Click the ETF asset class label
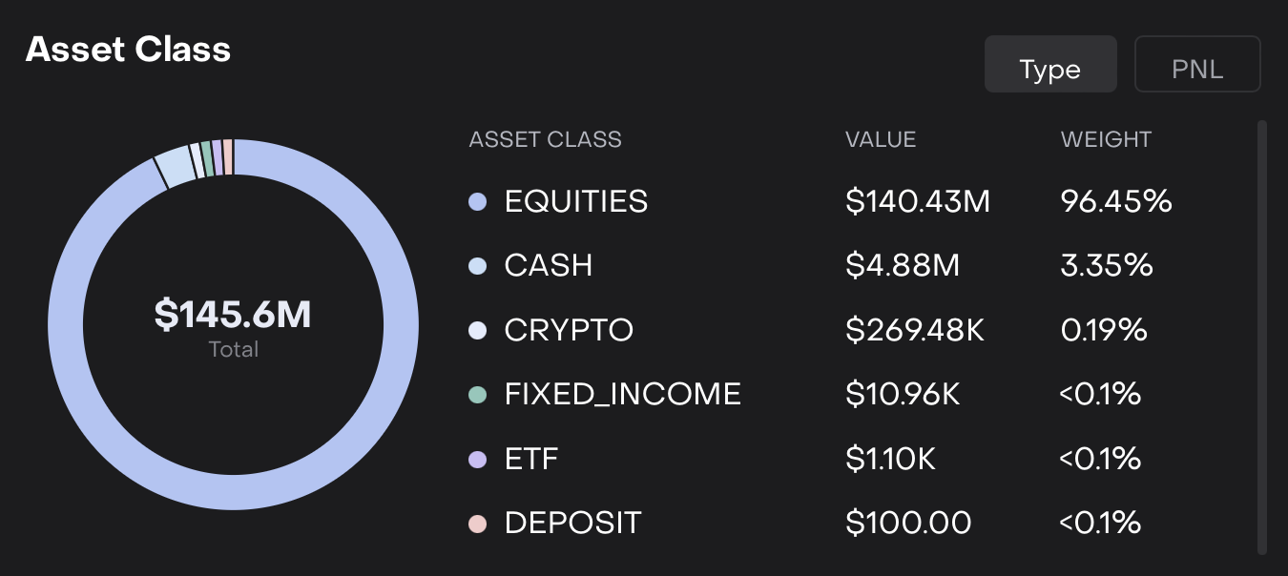This screenshot has width=1288, height=576. coord(531,460)
